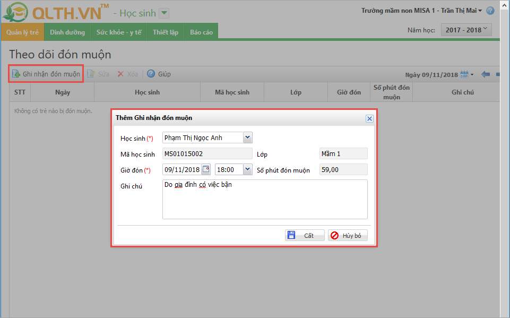The height and width of the screenshot is (318, 510).
Task: Click the Cất save button
Action: (x=305, y=235)
